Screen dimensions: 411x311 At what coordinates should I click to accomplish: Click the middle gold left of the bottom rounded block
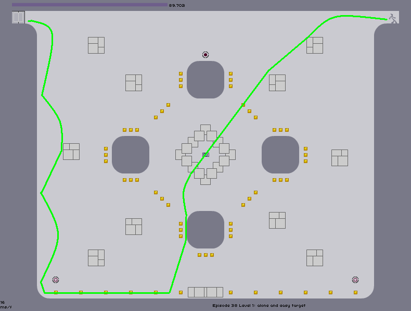pyautogui.click(x=181, y=230)
